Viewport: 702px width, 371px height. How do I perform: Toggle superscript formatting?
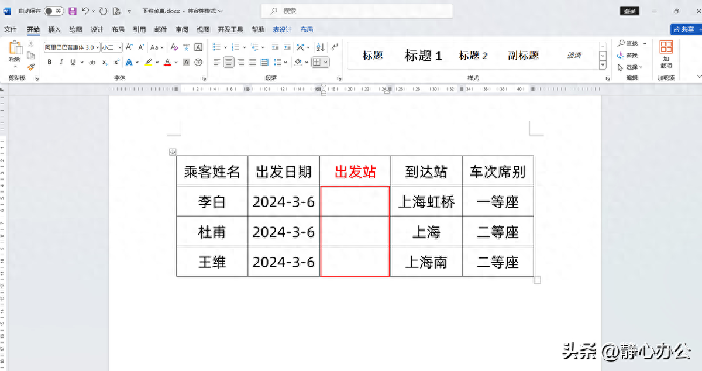click(x=116, y=62)
